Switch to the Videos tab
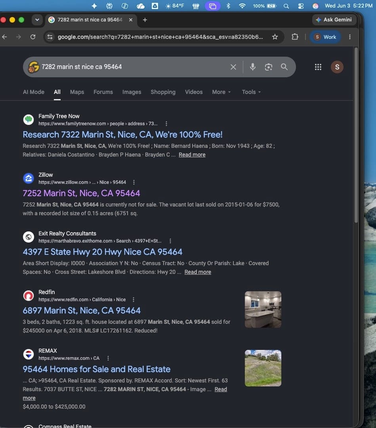The width and height of the screenshot is (376, 428). click(x=194, y=92)
